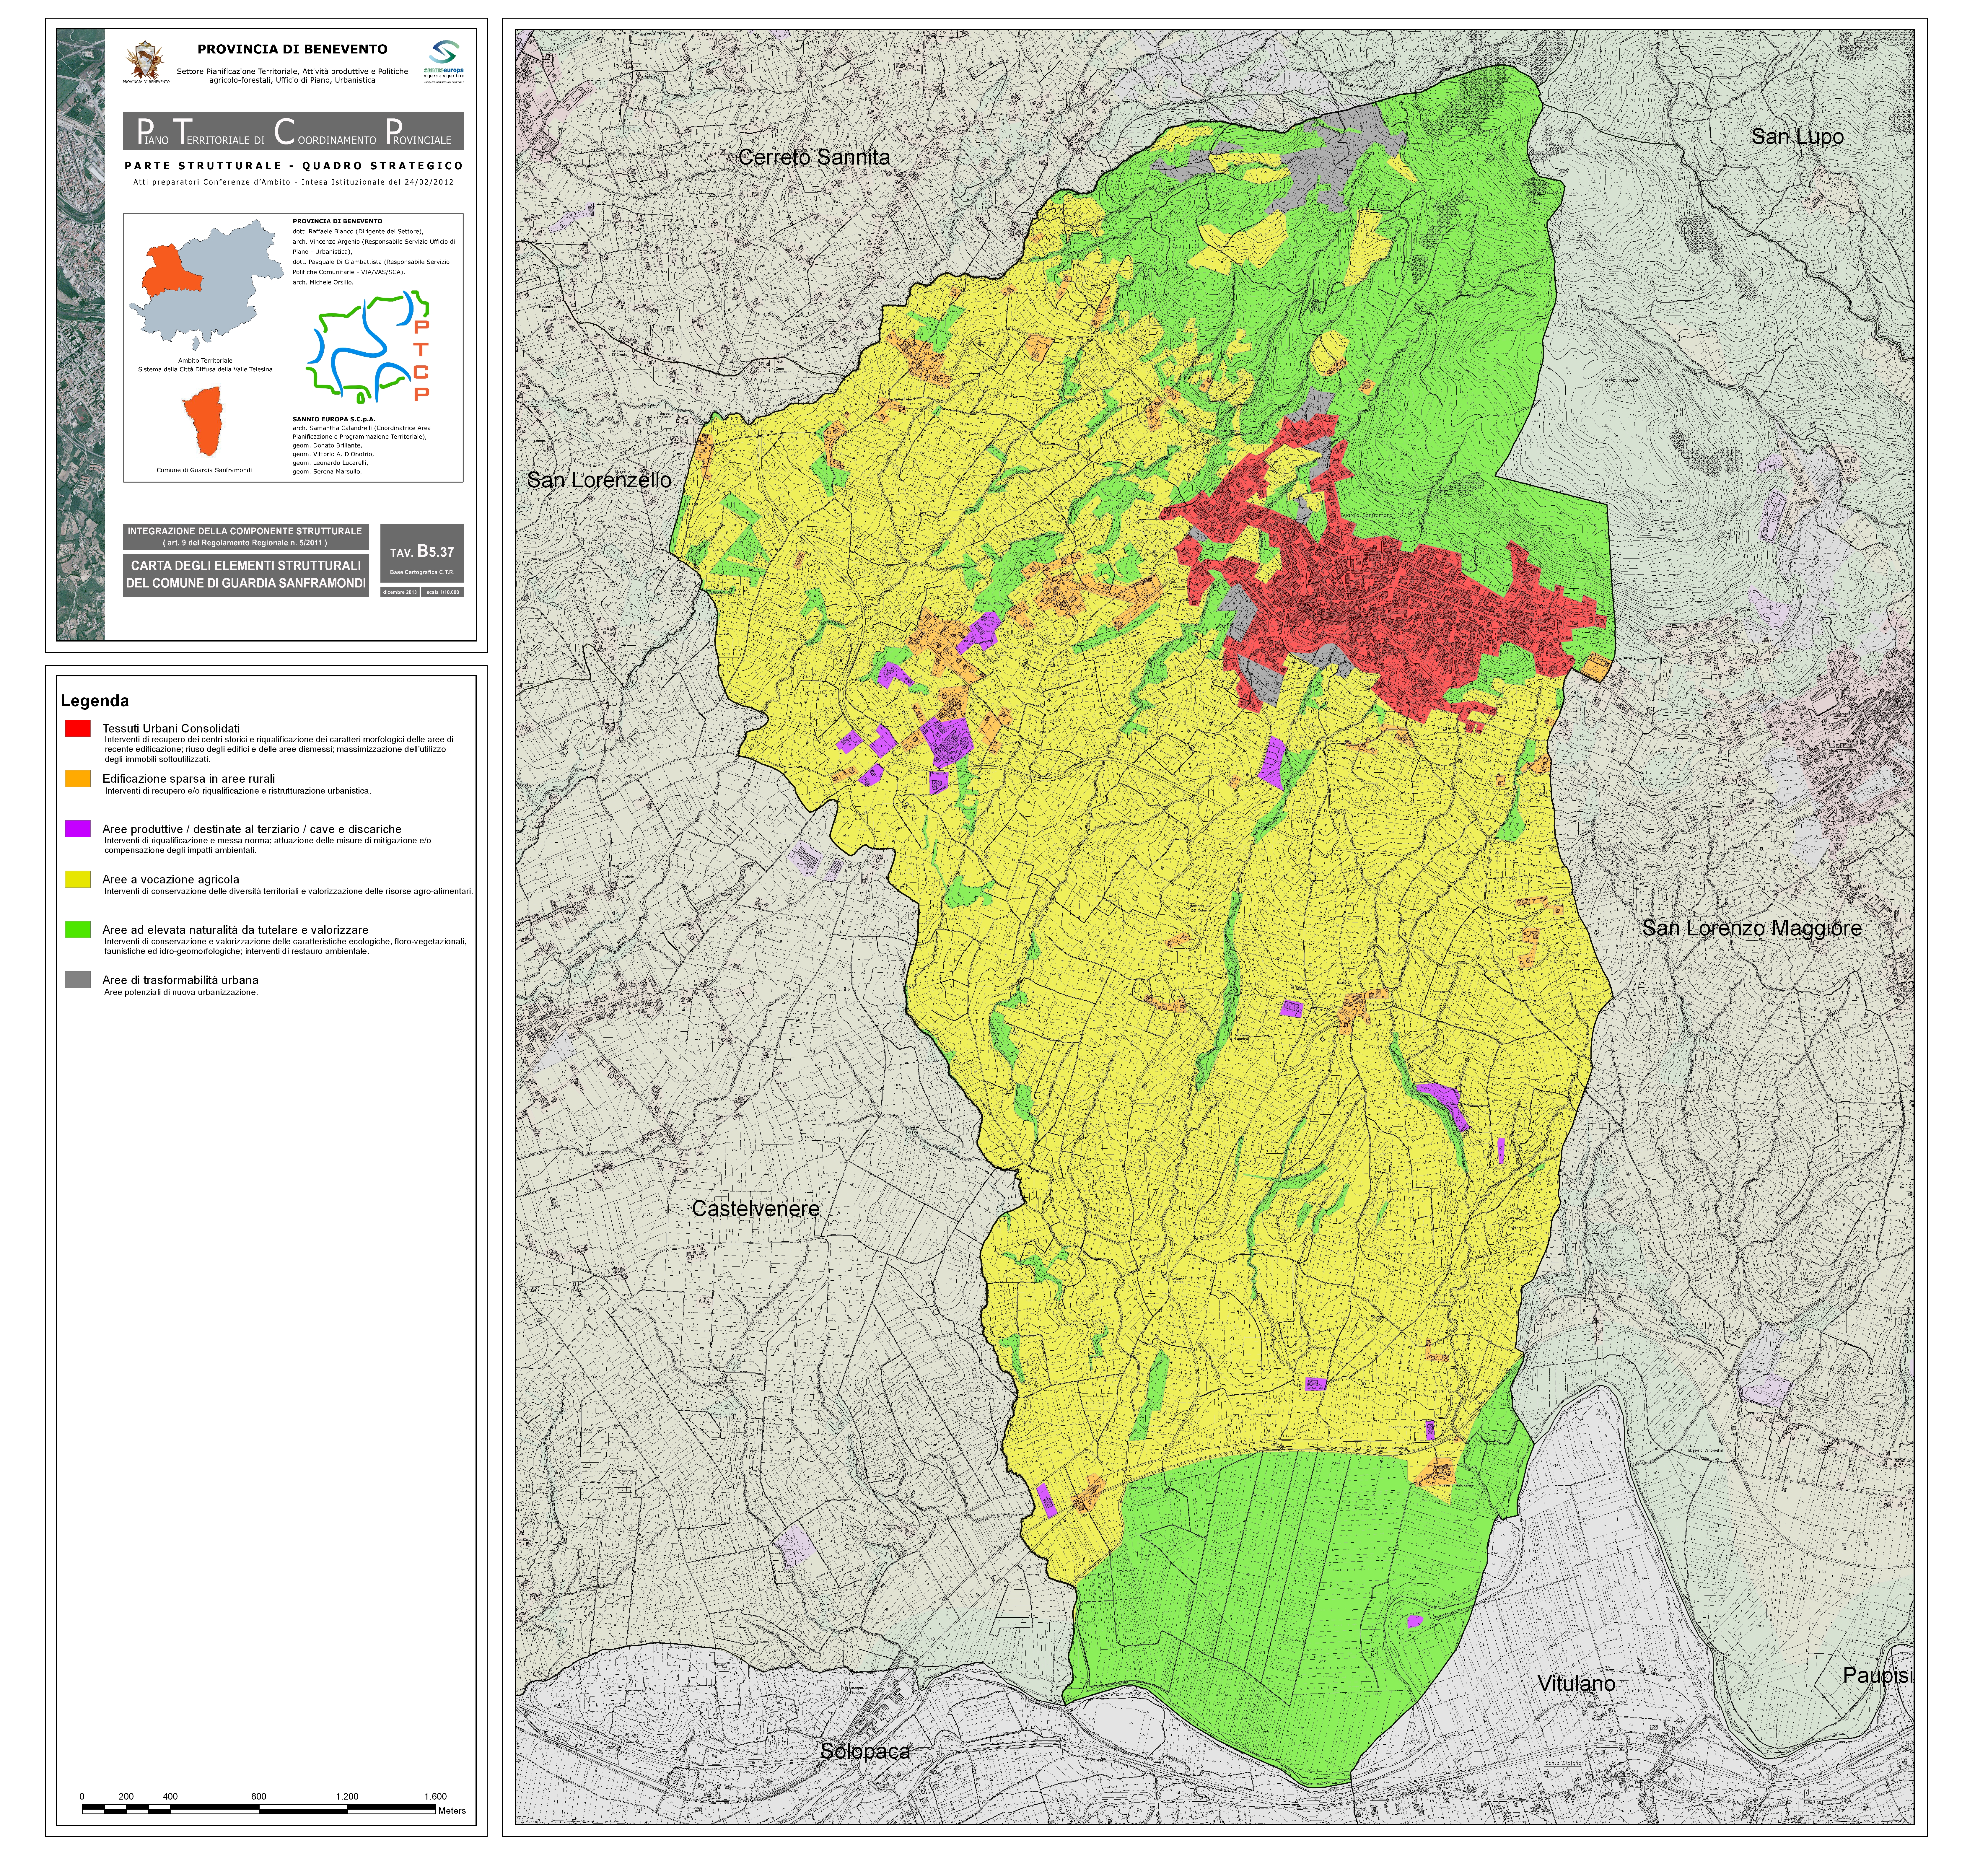Click the 'Tessuti Urbani Consolidati' legend label
1988x1856 pixels.
(x=171, y=728)
